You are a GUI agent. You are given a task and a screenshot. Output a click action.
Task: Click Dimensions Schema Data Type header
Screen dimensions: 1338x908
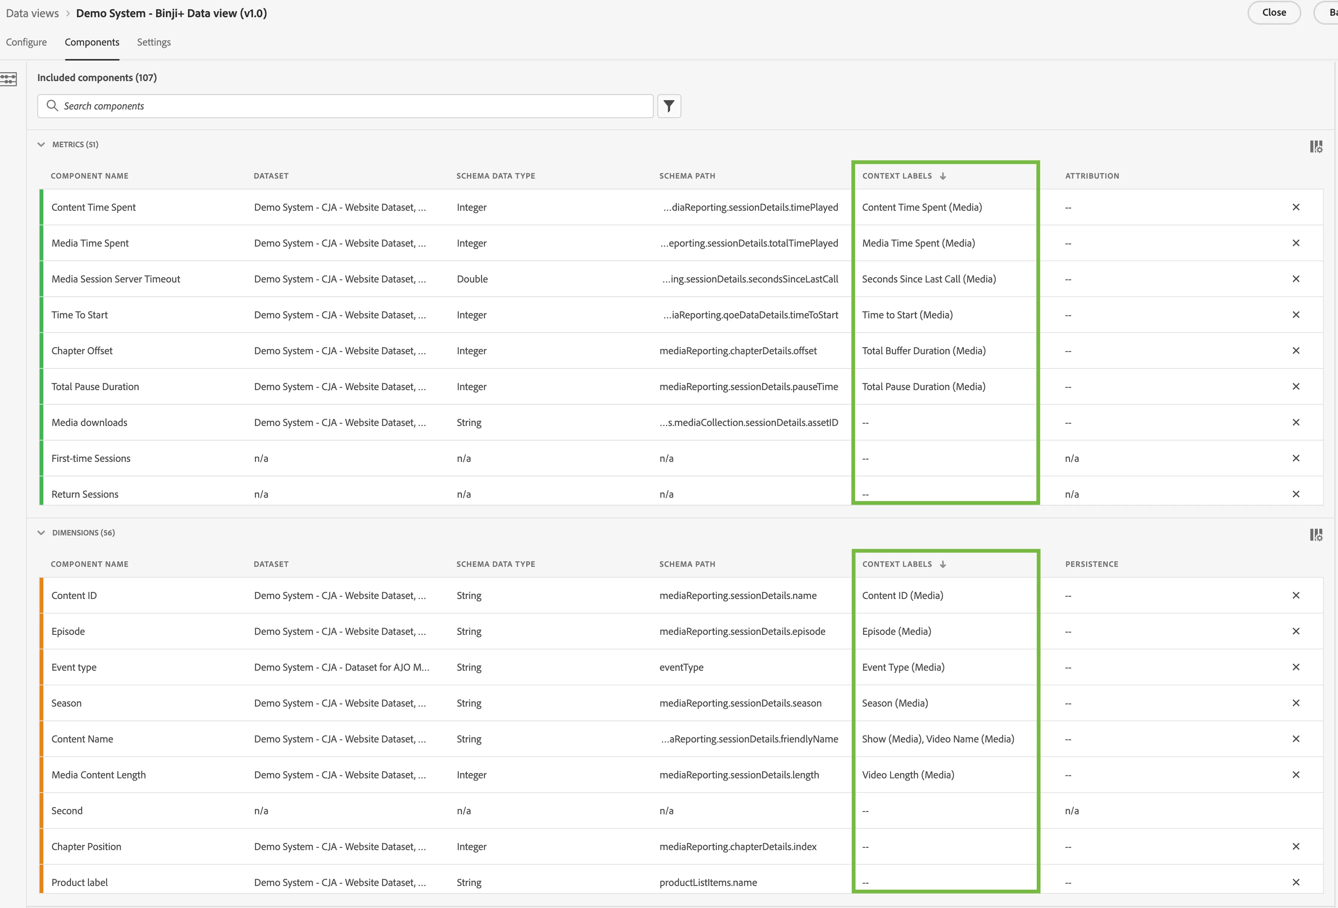tap(496, 564)
